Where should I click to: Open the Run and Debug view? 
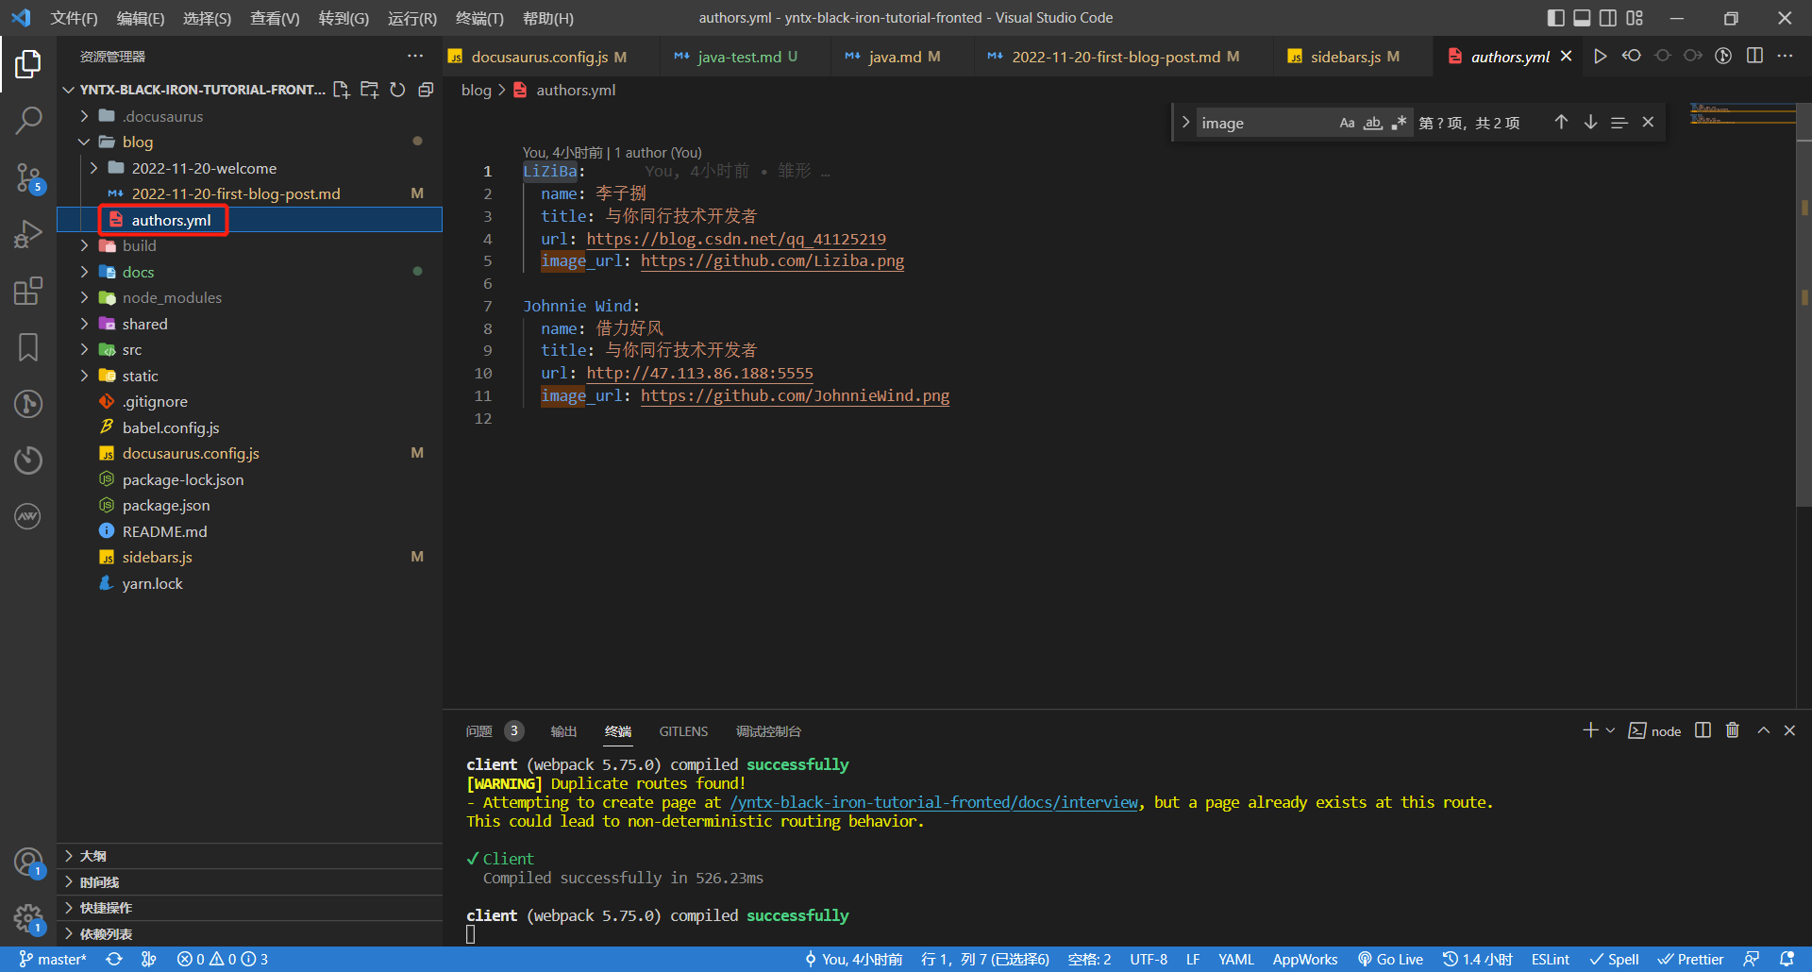tap(28, 234)
